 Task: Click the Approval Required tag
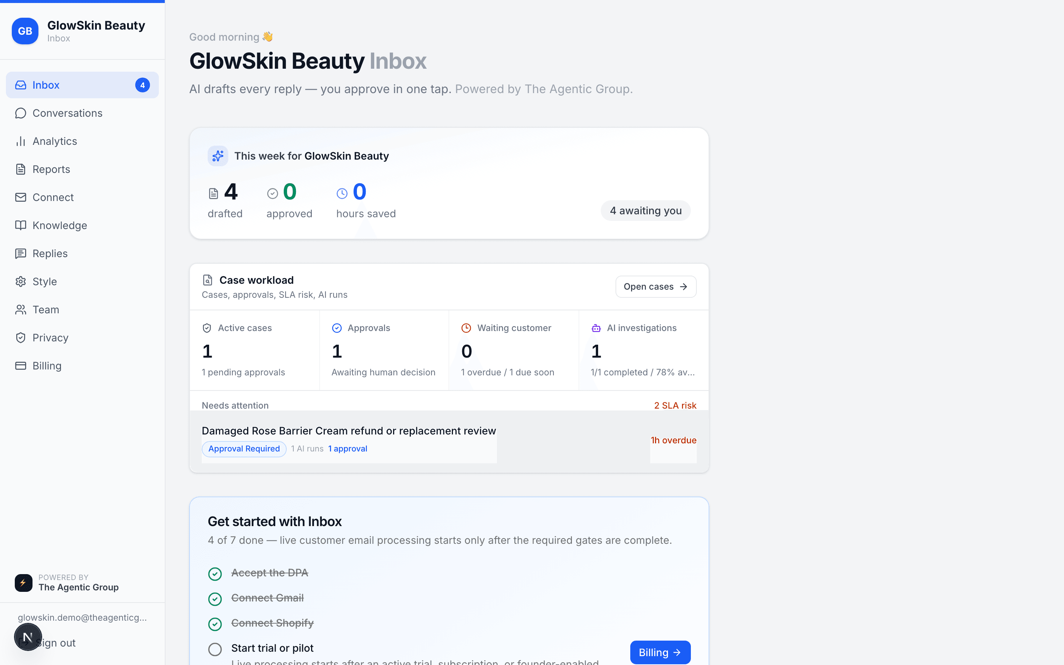pyautogui.click(x=244, y=449)
